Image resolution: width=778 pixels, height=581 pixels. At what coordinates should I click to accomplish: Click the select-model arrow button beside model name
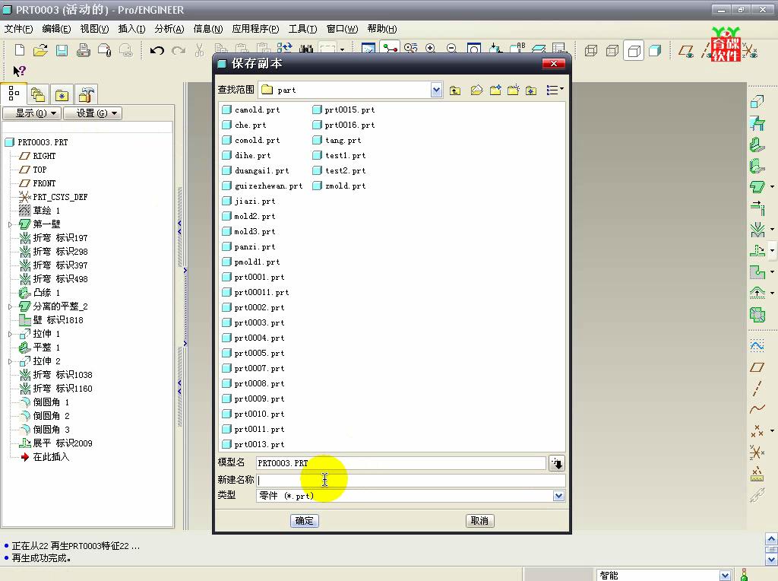tap(557, 463)
